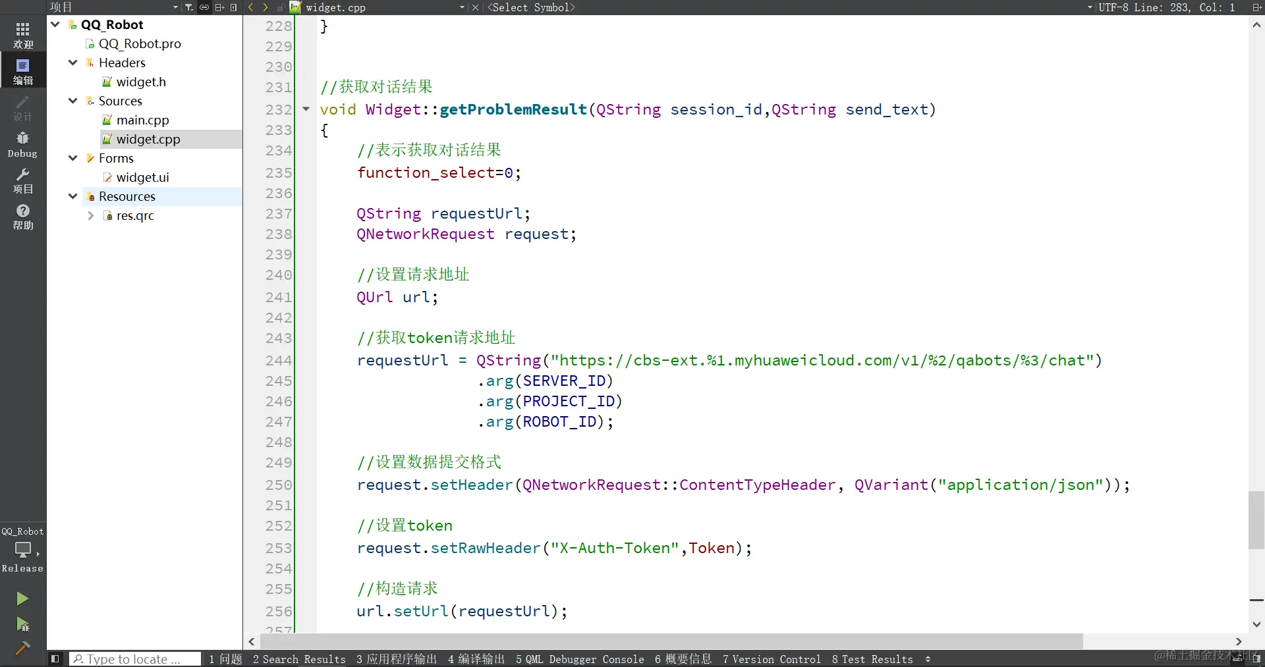The image size is (1265, 667).
Task: Open main.cpp in the project tree
Action: point(143,120)
